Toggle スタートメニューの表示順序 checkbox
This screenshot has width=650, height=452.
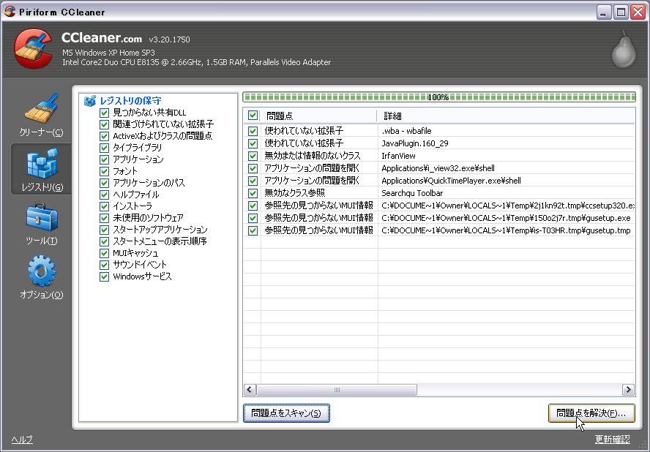pyautogui.click(x=104, y=241)
